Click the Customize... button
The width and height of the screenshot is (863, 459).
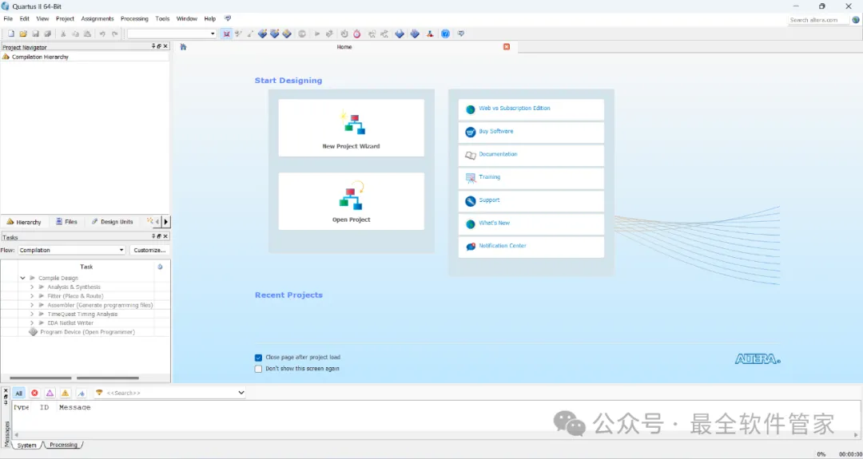pyautogui.click(x=149, y=250)
